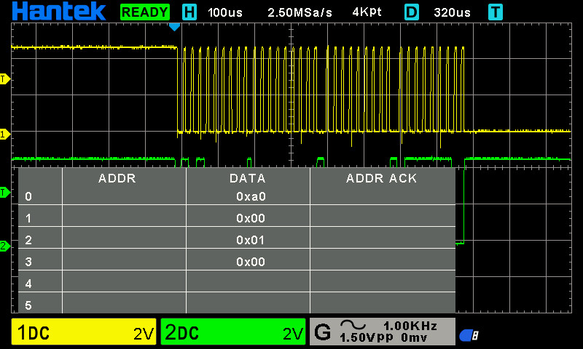This screenshot has width=583, height=349.
Task: Select the delay D icon
Action: 412,12
